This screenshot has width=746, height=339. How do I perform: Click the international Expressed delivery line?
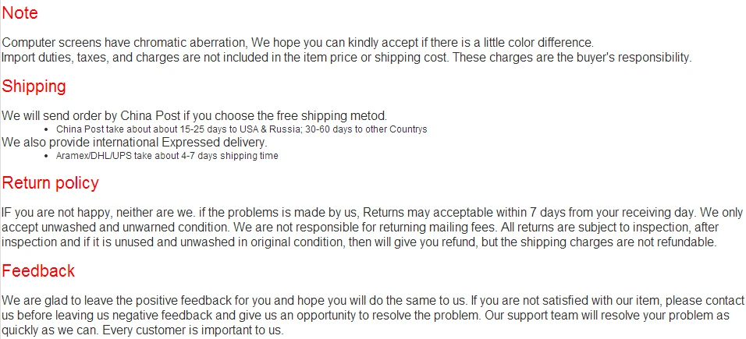point(134,143)
